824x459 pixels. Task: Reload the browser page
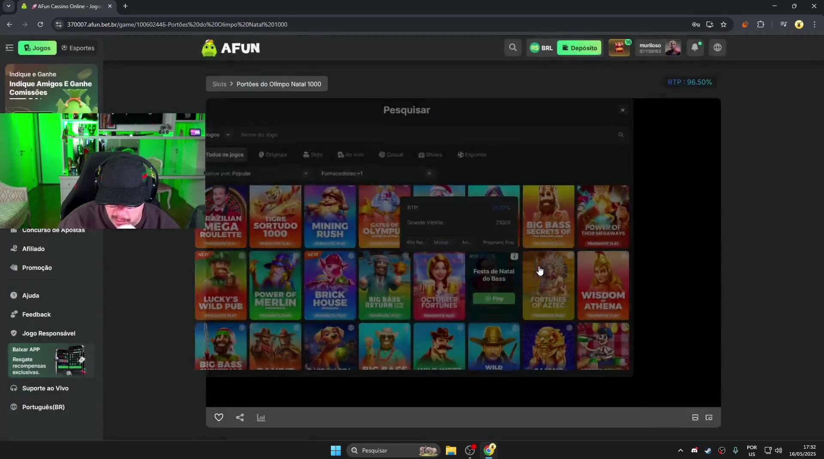point(40,24)
